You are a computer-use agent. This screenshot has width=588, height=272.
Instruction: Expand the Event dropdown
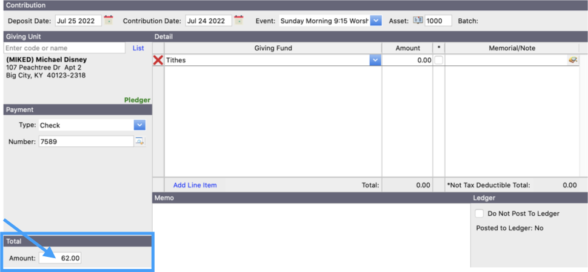click(x=376, y=21)
